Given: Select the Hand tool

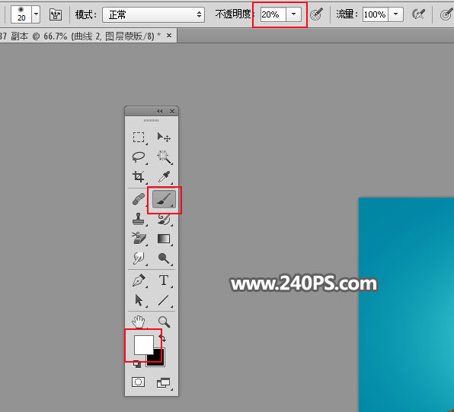Looking at the screenshot, I should pyautogui.click(x=139, y=322).
